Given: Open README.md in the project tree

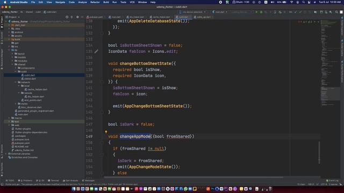Looking at the screenshot, I should pyautogui.click(x=20, y=146).
